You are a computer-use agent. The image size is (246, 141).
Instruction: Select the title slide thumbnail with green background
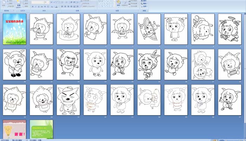coord(14,29)
